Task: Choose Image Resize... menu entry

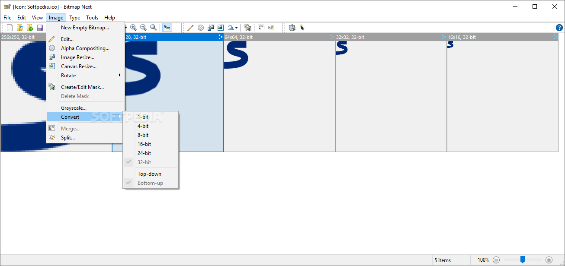Action: pyautogui.click(x=86, y=57)
